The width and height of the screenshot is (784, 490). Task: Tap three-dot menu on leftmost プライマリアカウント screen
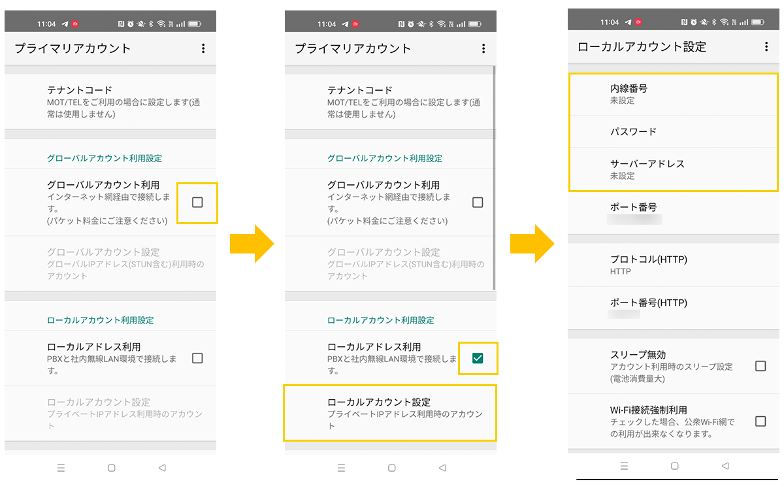tap(203, 49)
